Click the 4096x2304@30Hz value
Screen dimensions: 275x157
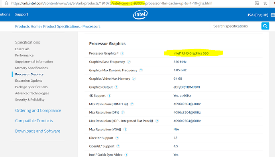coord(187,104)
